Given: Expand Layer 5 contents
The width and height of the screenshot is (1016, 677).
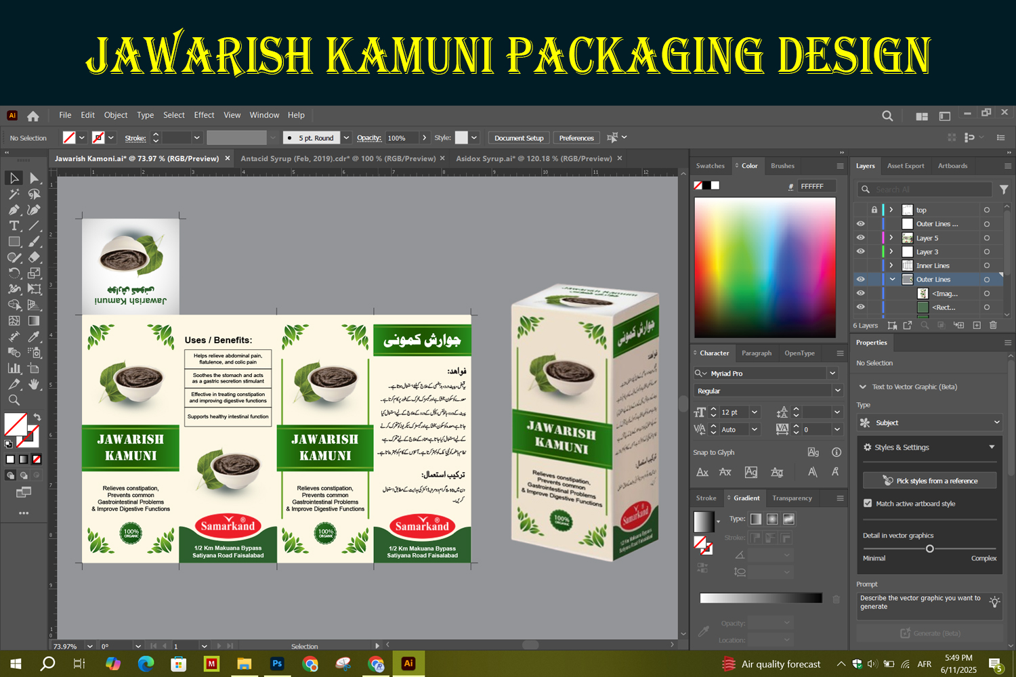Looking at the screenshot, I should coord(891,238).
